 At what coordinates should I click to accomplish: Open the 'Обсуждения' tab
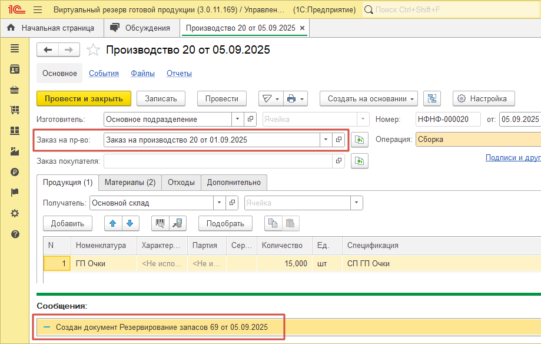[141, 28]
